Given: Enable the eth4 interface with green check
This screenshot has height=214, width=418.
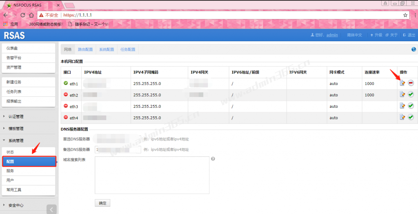Looking at the screenshot, I should 411,117.
